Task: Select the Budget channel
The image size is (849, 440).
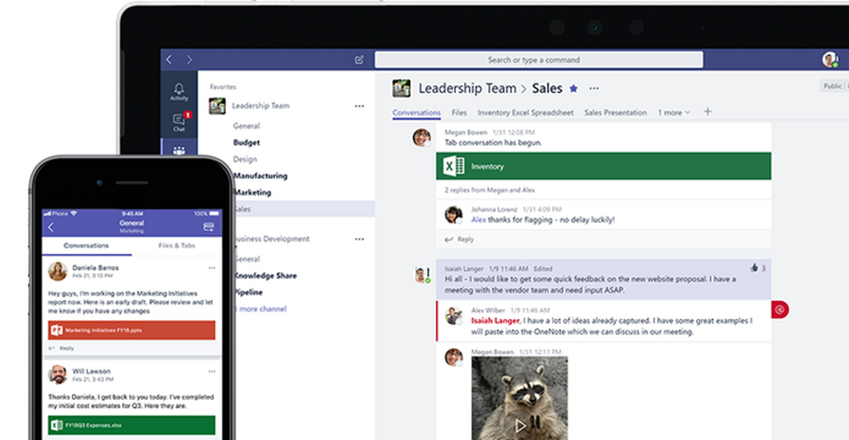Action: [247, 143]
